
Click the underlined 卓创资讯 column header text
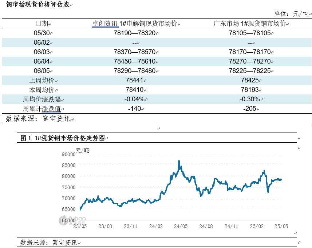tap(105, 24)
